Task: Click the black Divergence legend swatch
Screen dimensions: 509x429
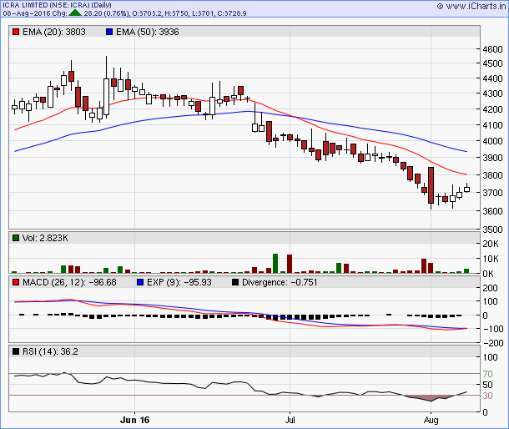Action: pyautogui.click(x=235, y=282)
